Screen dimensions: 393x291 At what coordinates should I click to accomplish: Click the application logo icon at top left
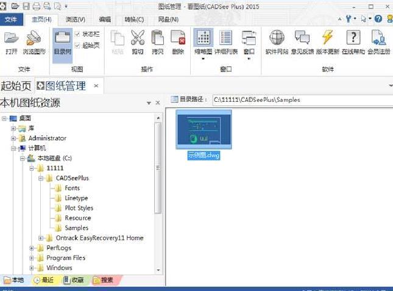click(3, 5)
